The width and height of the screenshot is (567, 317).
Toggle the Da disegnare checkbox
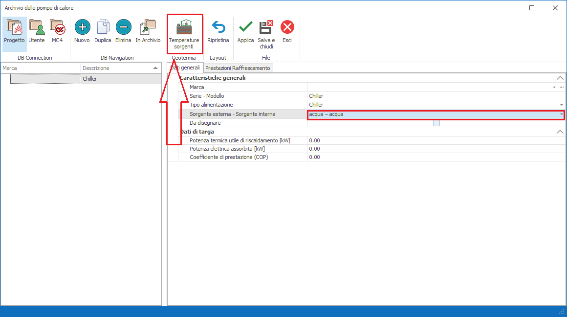click(x=436, y=123)
